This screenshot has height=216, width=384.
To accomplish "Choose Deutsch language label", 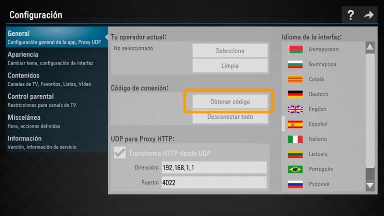I will (318, 94).
